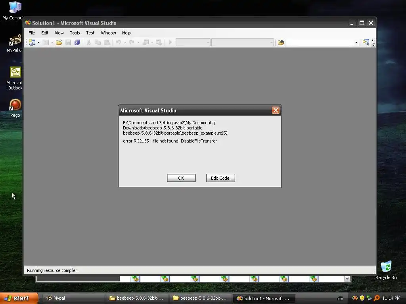Click the Paste clipboard icon

point(107,42)
